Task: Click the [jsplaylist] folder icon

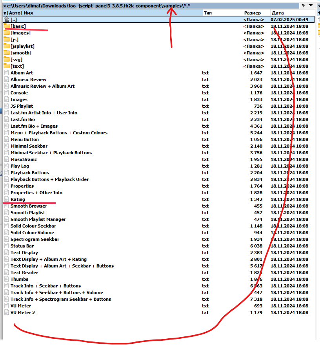Action: click(6, 46)
